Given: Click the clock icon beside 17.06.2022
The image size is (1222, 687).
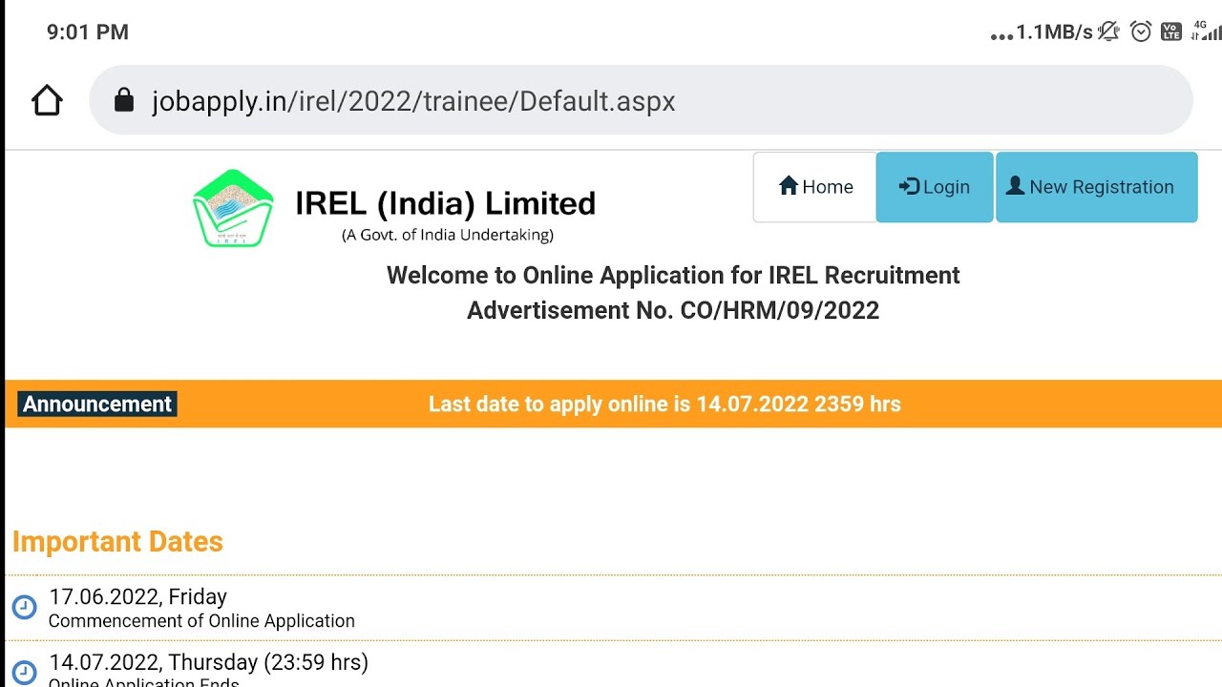Looking at the screenshot, I should click(24, 607).
